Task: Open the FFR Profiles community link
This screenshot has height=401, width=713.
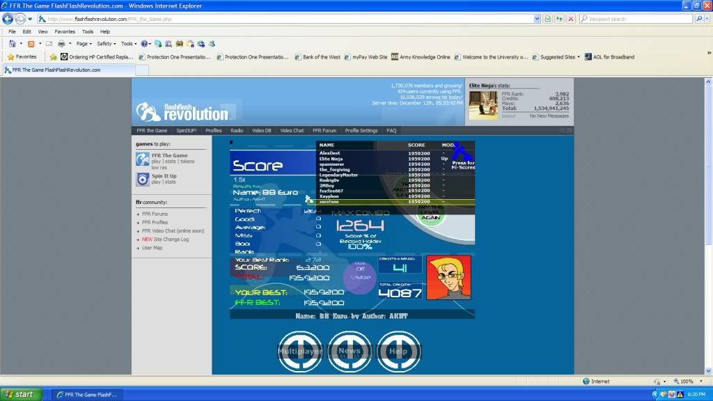Action: [x=155, y=223]
